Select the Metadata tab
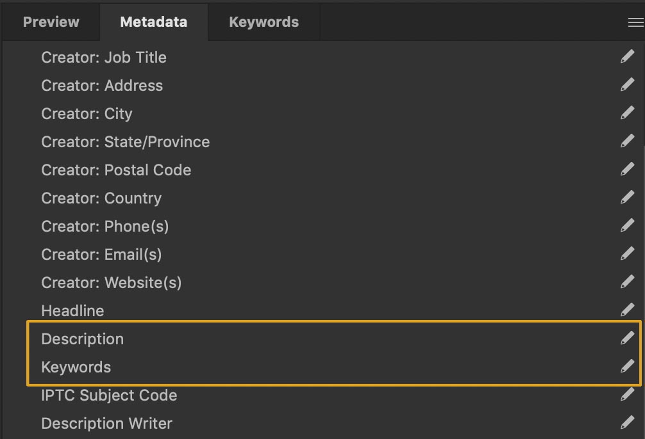The height and width of the screenshot is (439, 645). (x=153, y=22)
